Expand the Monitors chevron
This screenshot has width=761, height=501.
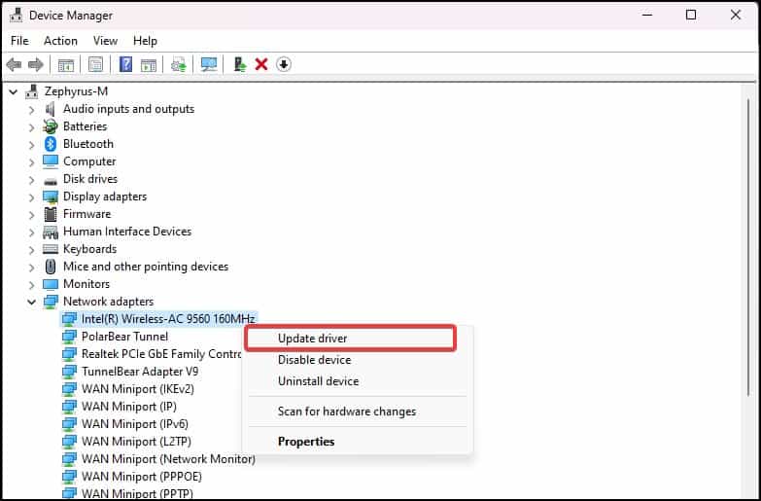(x=31, y=284)
